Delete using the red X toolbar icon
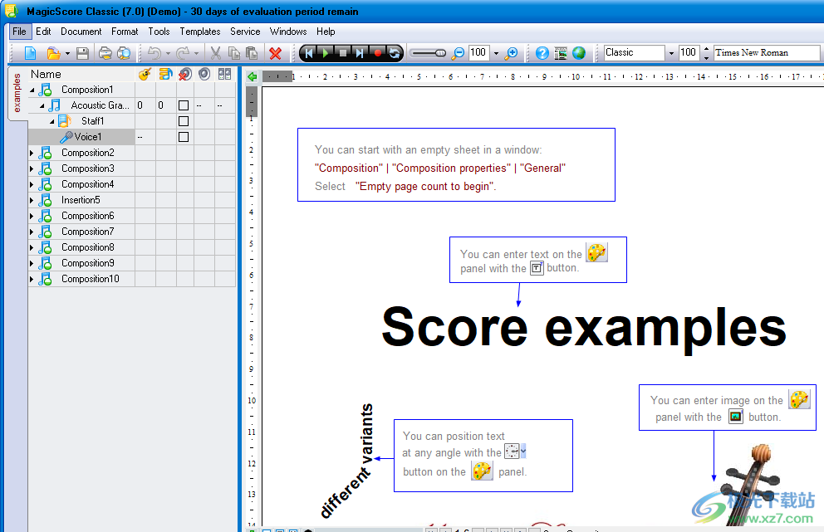This screenshot has width=824, height=532. tap(276, 53)
